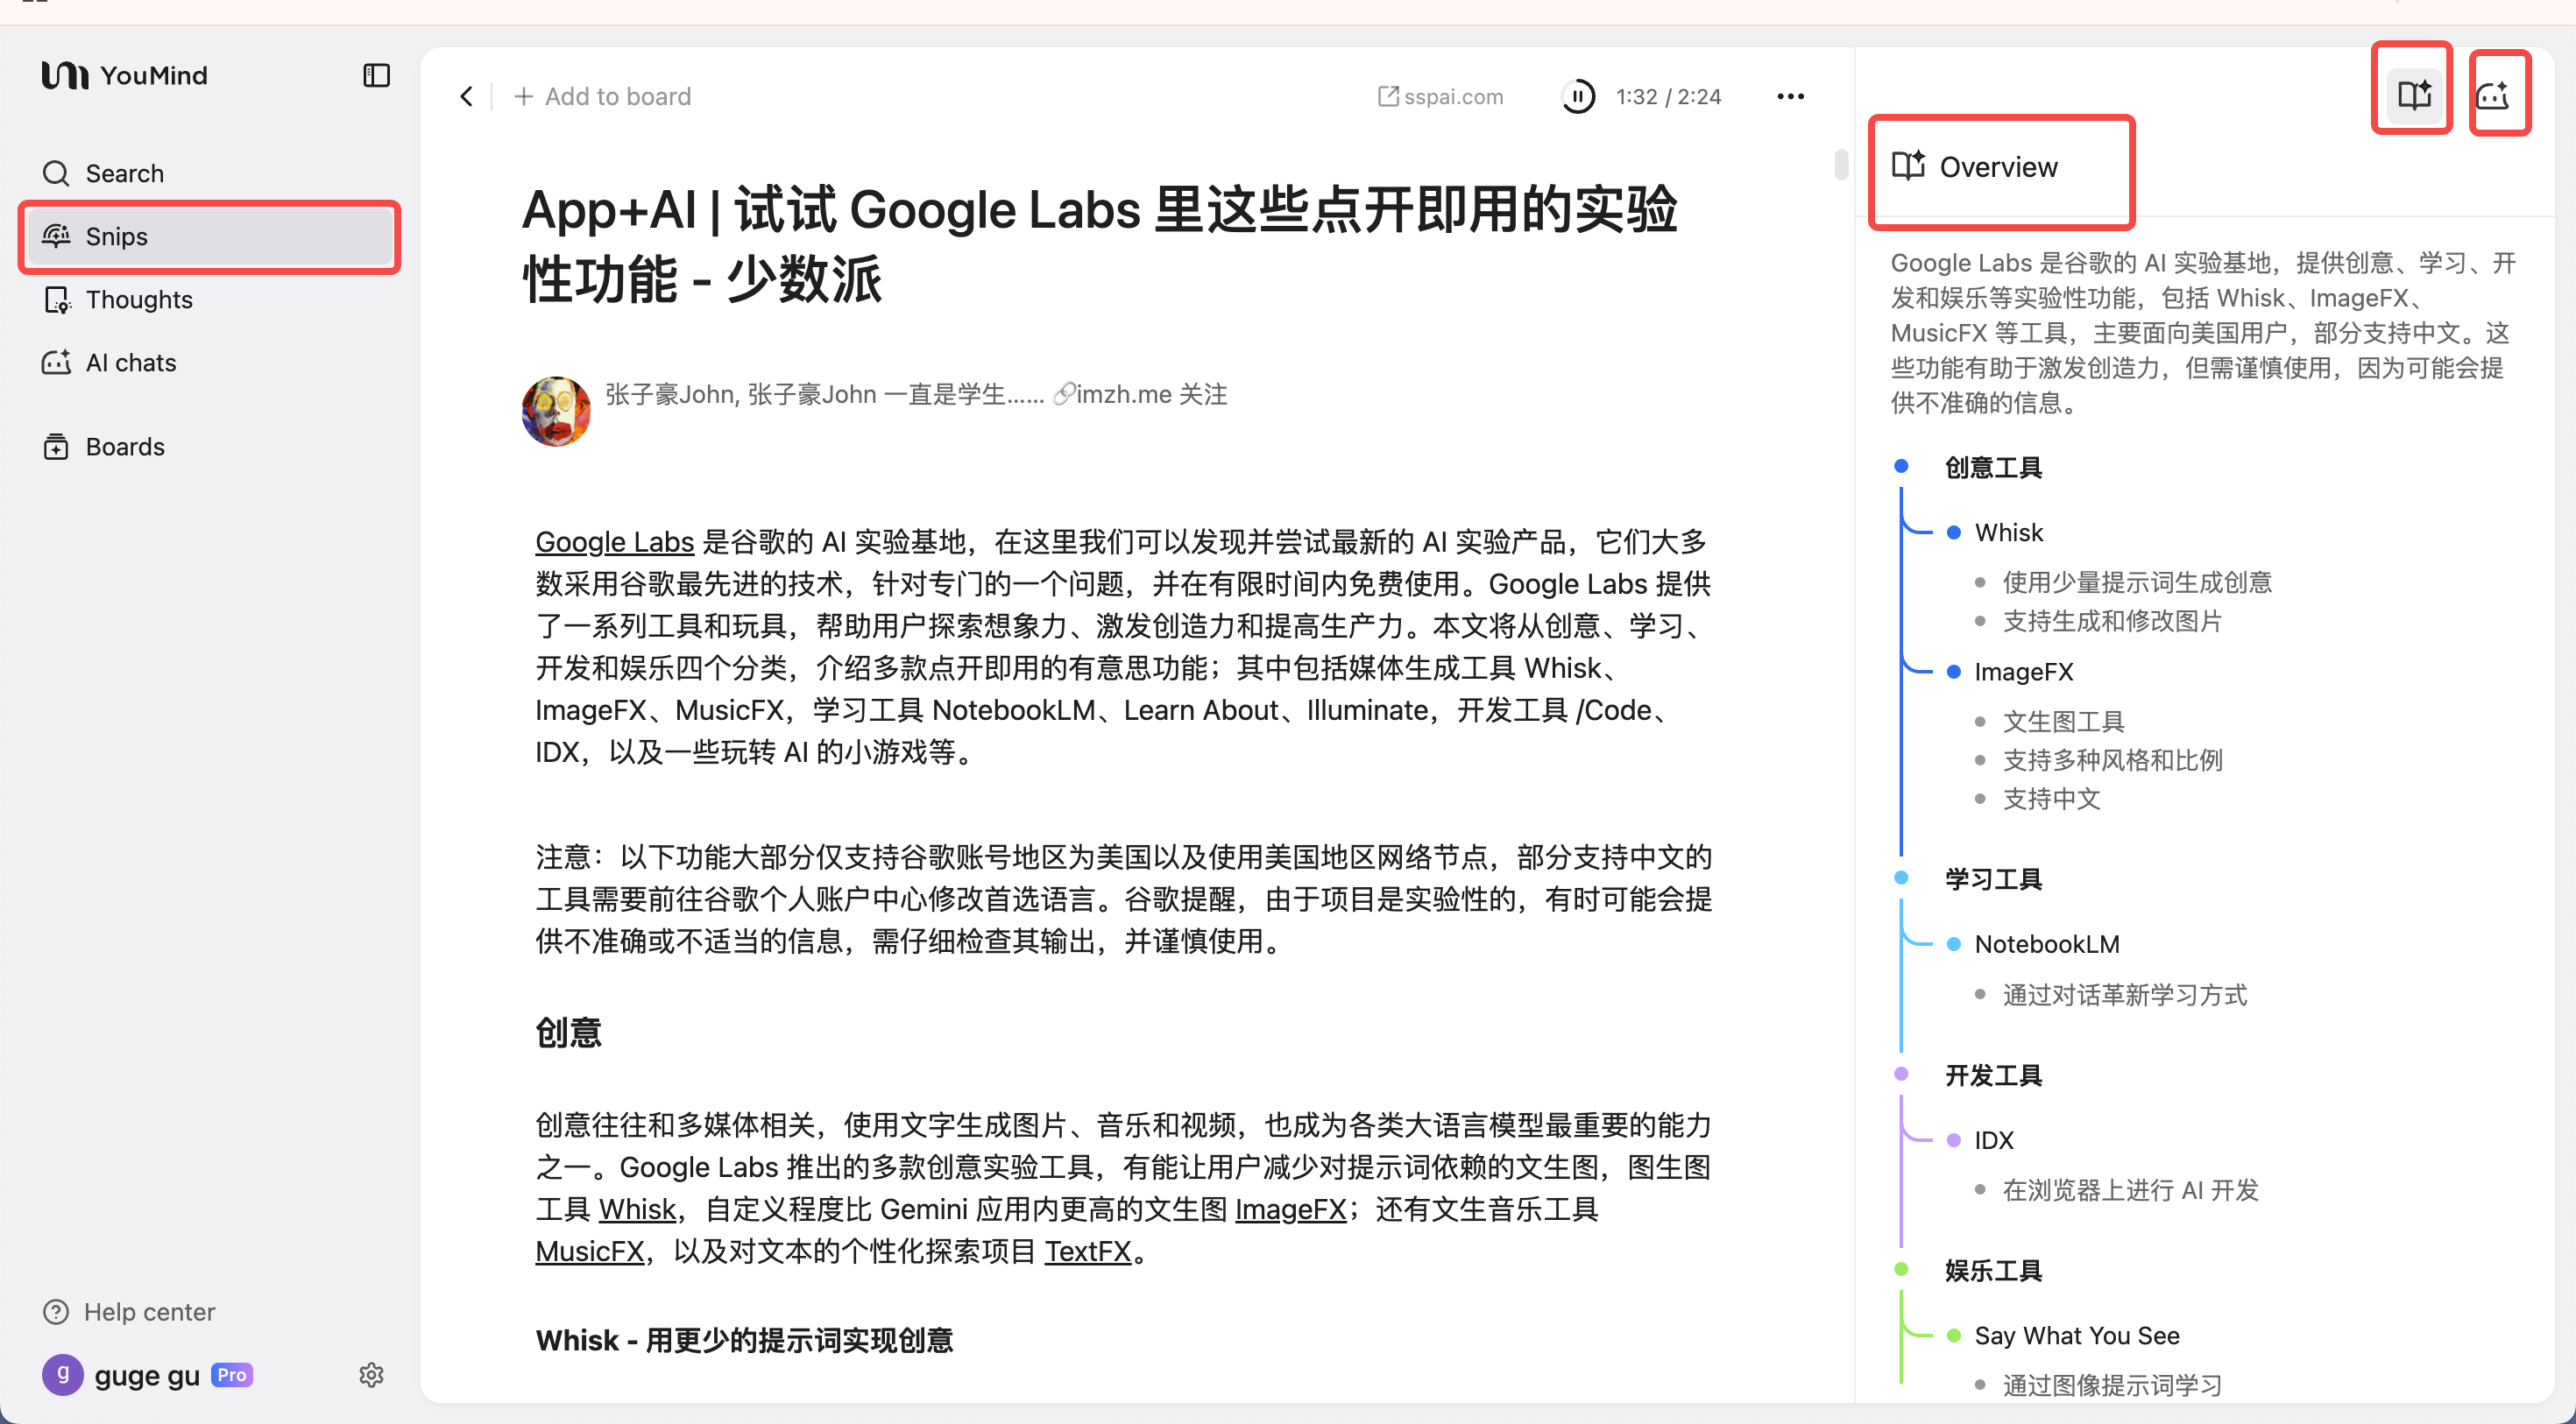This screenshot has height=1424, width=2576.
Task: Select the Overview tab
Action: (1976, 167)
